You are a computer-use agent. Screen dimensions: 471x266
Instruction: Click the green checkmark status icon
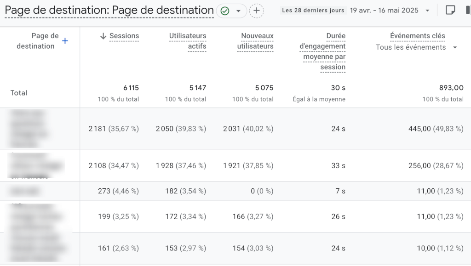[224, 11]
